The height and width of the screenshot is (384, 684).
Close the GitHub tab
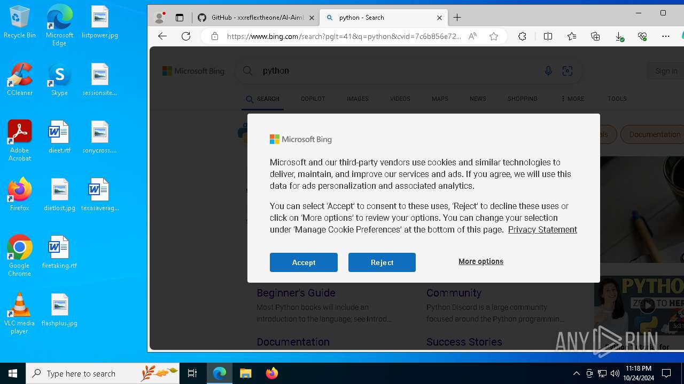click(x=312, y=18)
